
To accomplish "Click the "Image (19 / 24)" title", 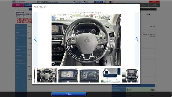I will tap(40, 7).
